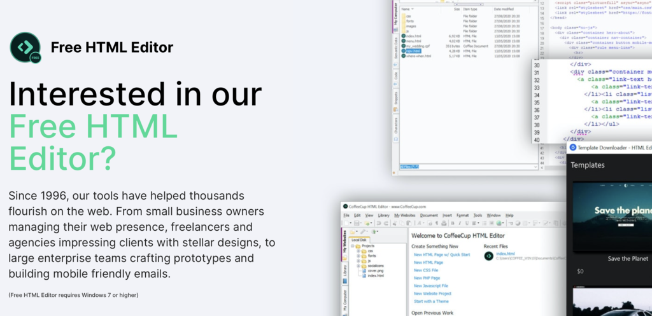652x316 pixels.
Task: Click the New Website Project link
Action: pyautogui.click(x=433, y=294)
